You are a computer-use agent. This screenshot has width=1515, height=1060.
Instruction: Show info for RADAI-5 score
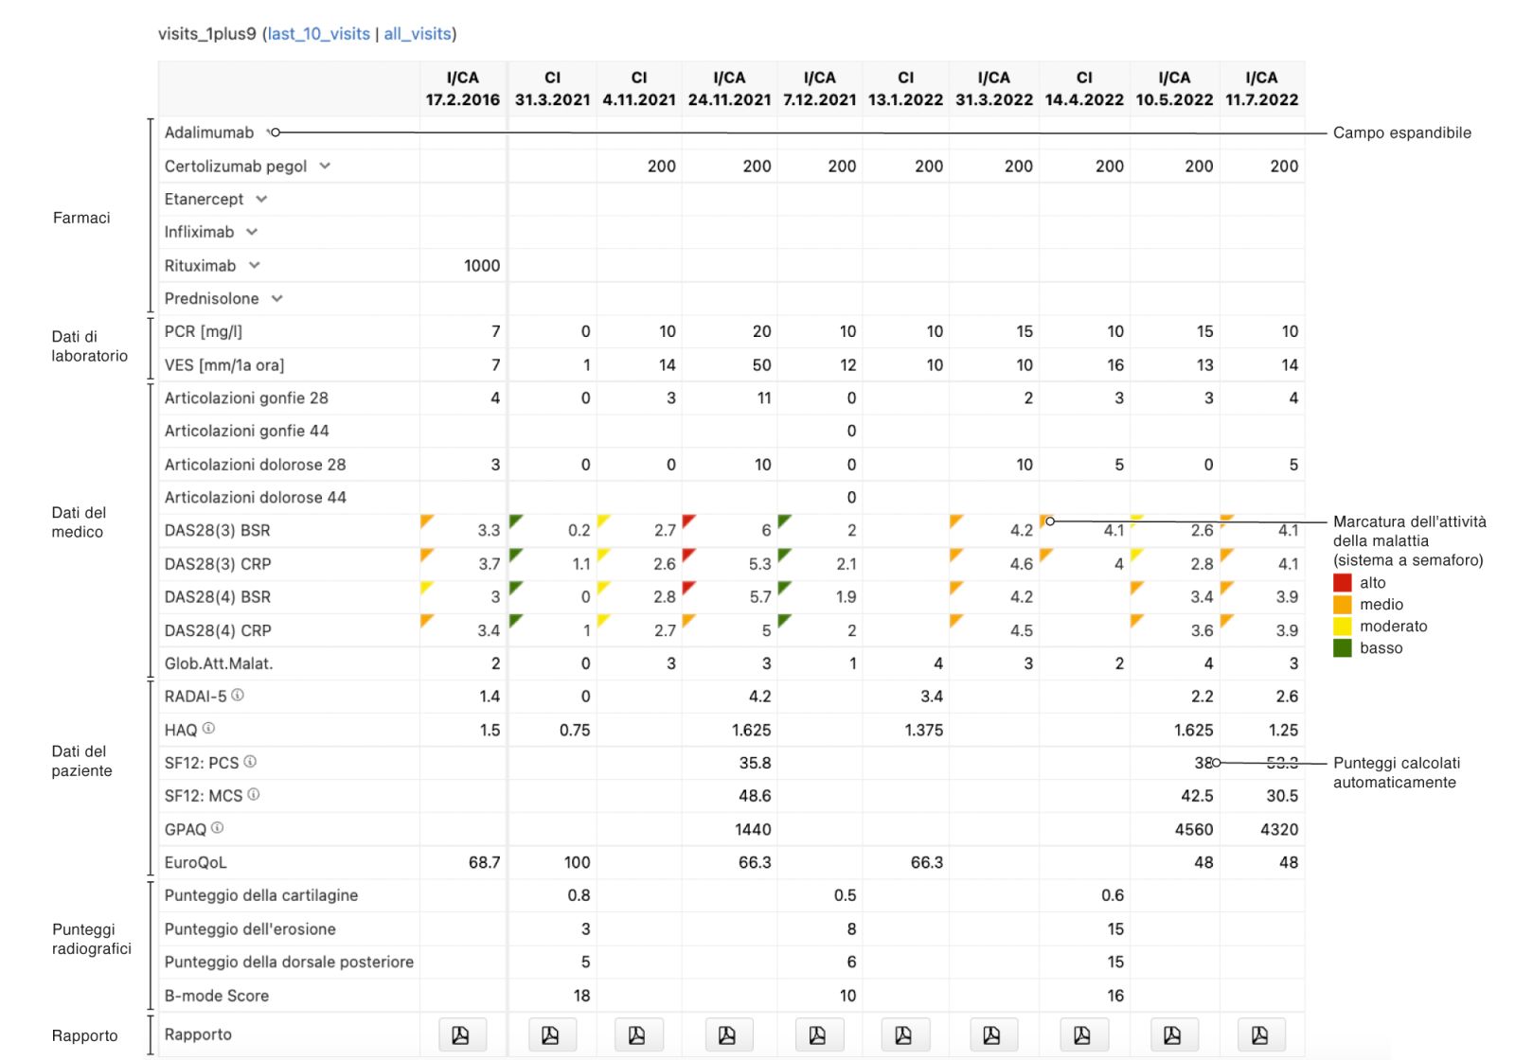point(238,695)
